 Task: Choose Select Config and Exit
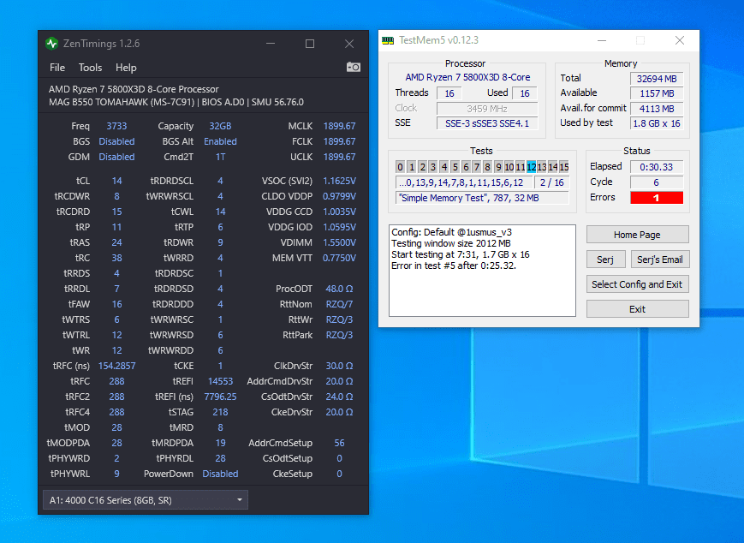tap(637, 284)
